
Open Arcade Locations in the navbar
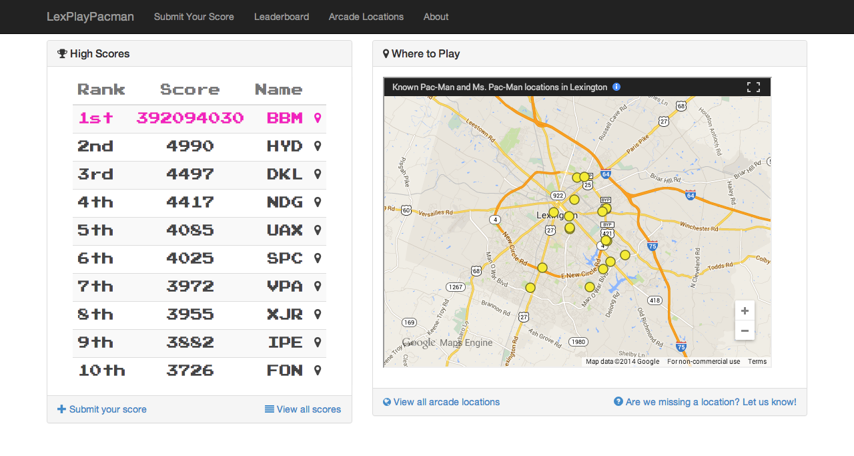pos(366,17)
